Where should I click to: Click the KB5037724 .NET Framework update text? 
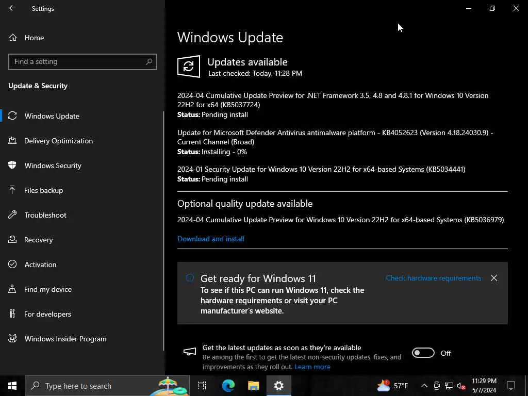(333, 100)
